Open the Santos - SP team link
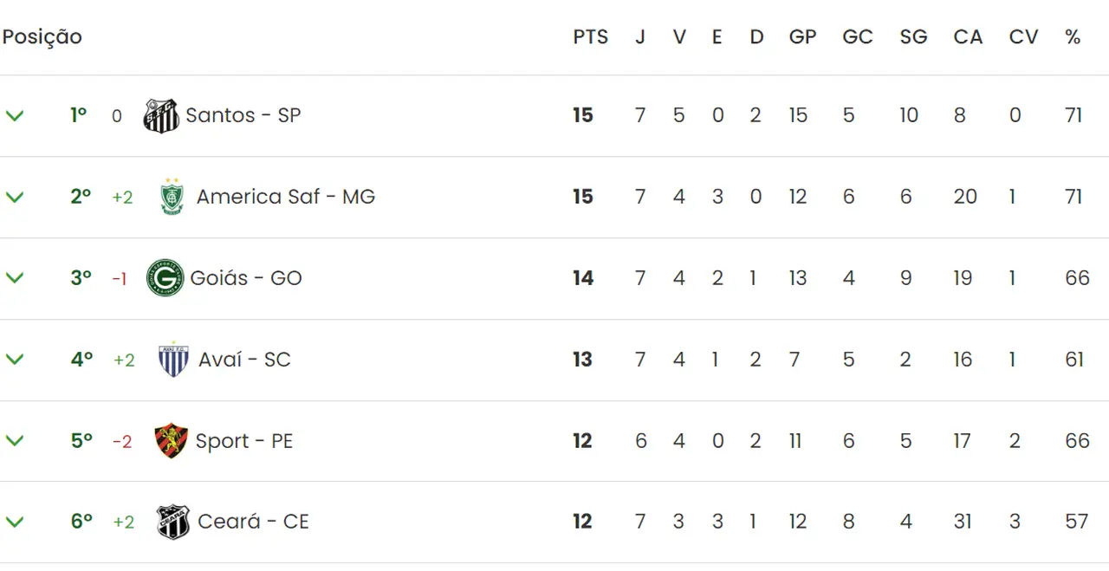This screenshot has height=571, width=1109. [x=243, y=115]
